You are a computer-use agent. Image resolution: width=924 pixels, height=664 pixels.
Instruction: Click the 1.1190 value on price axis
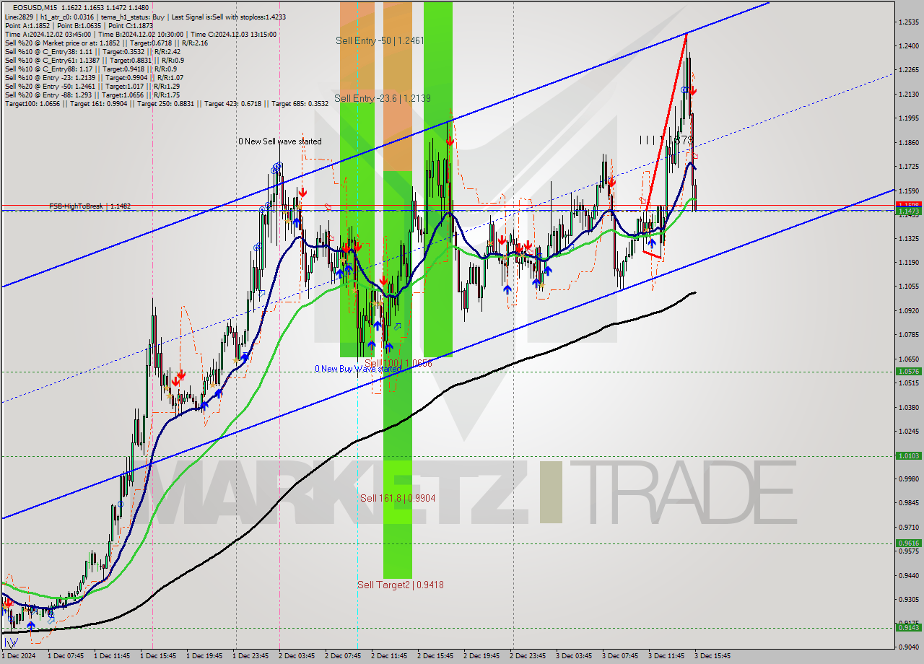pyautogui.click(x=908, y=263)
